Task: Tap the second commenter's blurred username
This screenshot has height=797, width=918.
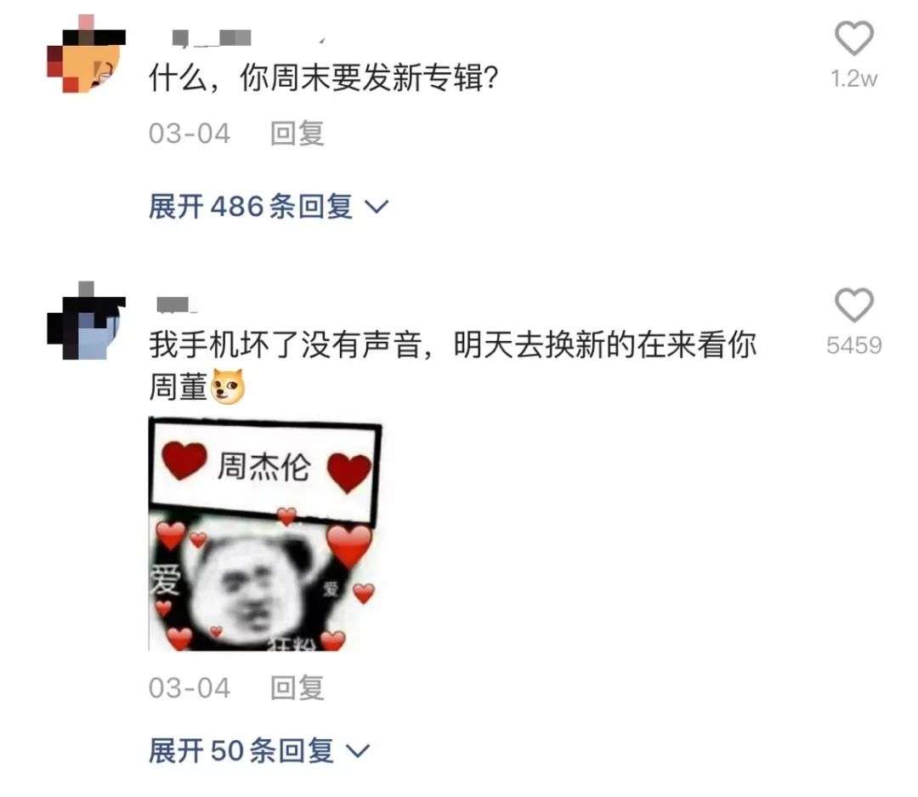Action: tap(176, 305)
